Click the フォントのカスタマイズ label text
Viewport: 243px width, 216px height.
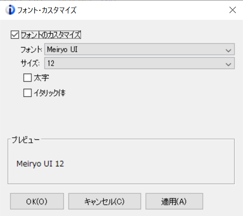[51, 35]
